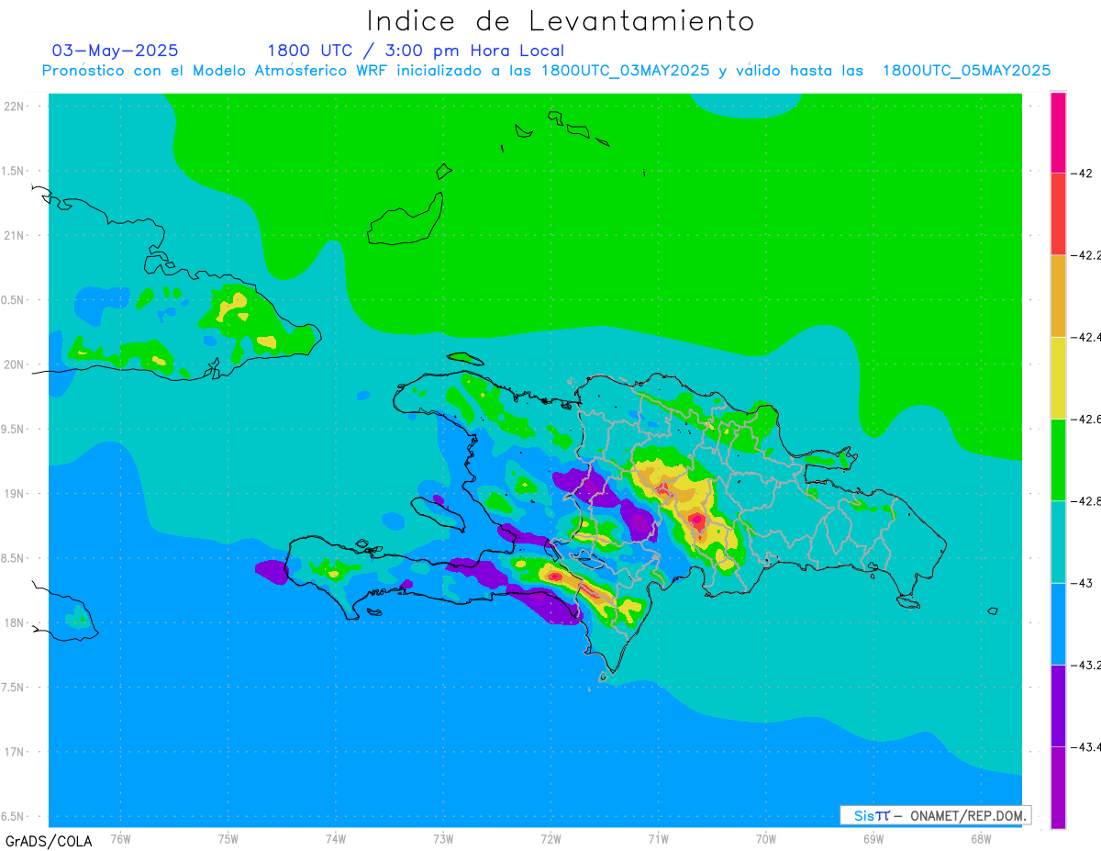Click the "22N" latitude label

14,106
